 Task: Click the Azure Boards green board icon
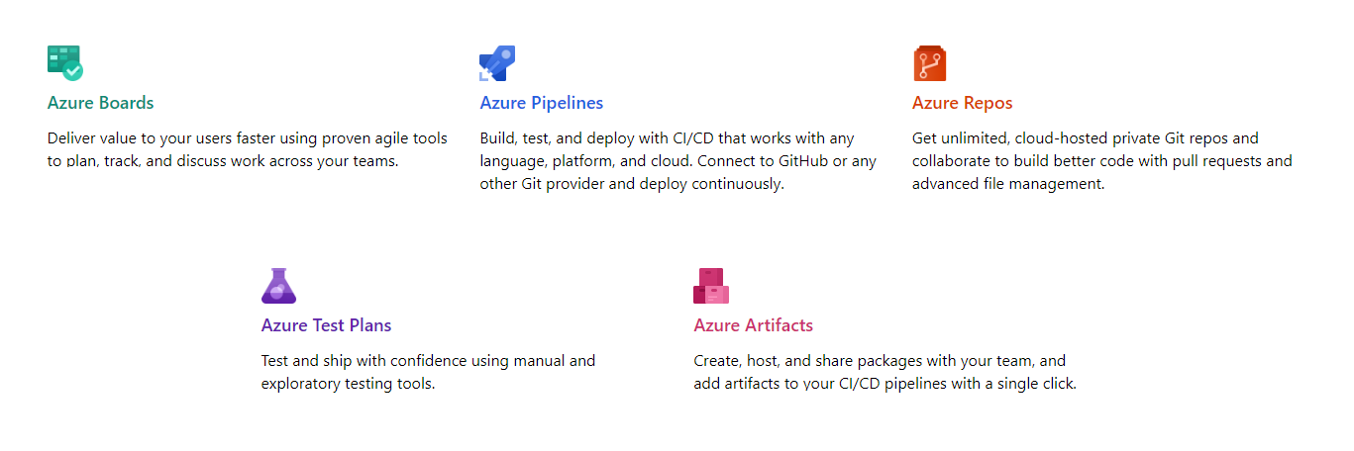click(65, 63)
